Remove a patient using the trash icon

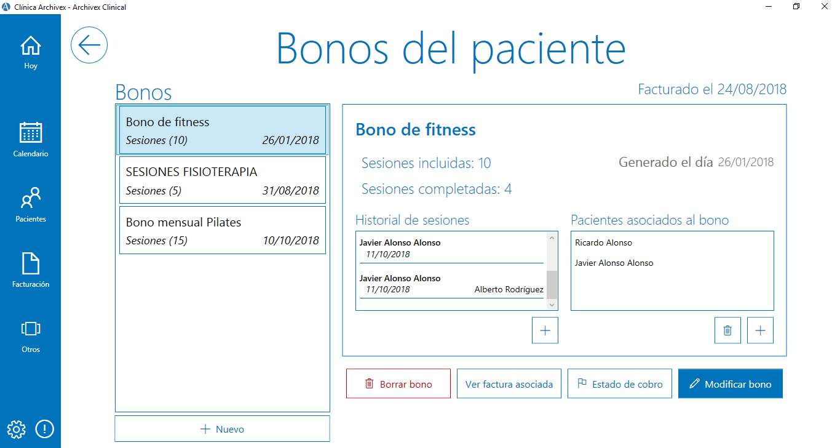tap(727, 330)
